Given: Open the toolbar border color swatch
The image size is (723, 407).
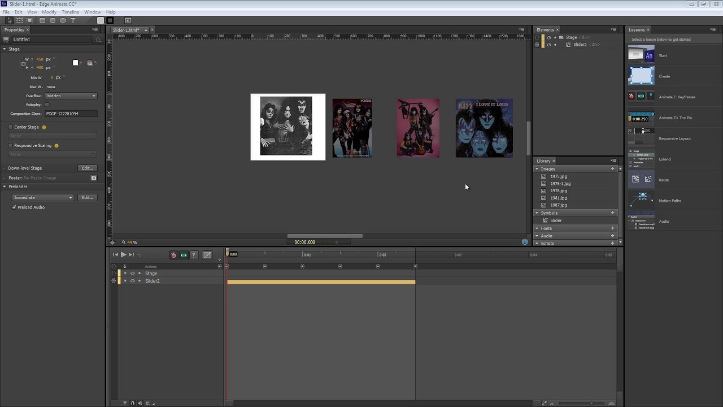Looking at the screenshot, I should [x=110, y=20].
